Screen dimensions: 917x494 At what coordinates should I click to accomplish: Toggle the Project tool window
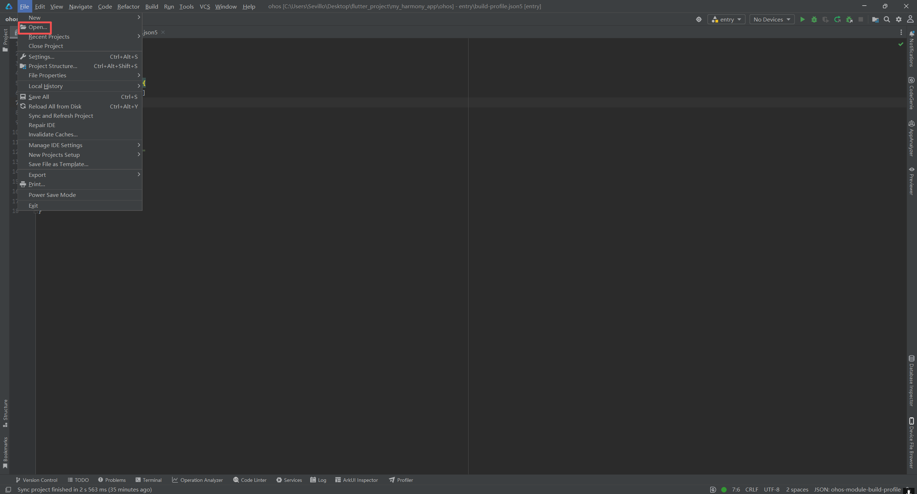(5, 40)
